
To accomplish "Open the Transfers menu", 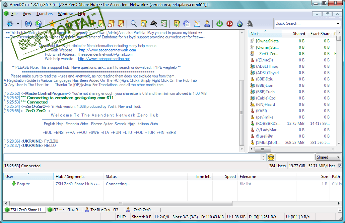I will coord(45,14).
